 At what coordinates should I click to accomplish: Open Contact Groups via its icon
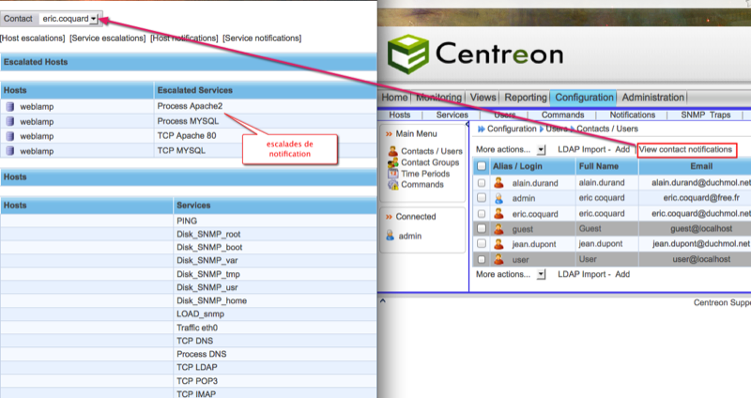pyautogui.click(x=392, y=162)
